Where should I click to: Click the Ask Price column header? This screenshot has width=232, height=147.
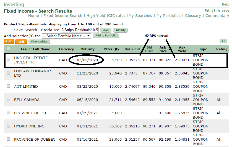click(x=163, y=49)
